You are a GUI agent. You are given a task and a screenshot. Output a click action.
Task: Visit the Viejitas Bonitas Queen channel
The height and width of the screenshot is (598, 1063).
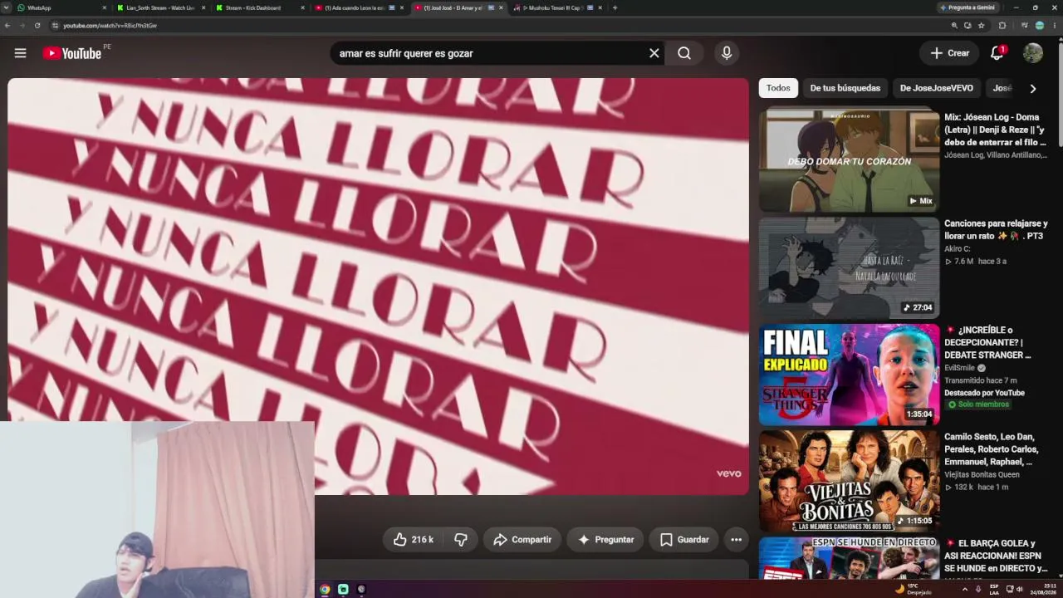click(x=982, y=475)
